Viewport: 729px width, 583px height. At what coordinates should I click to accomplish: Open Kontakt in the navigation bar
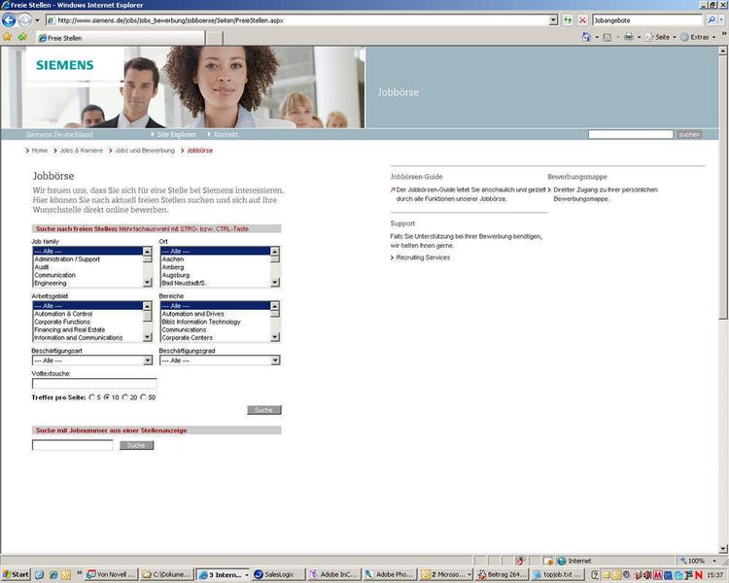coord(226,134)
